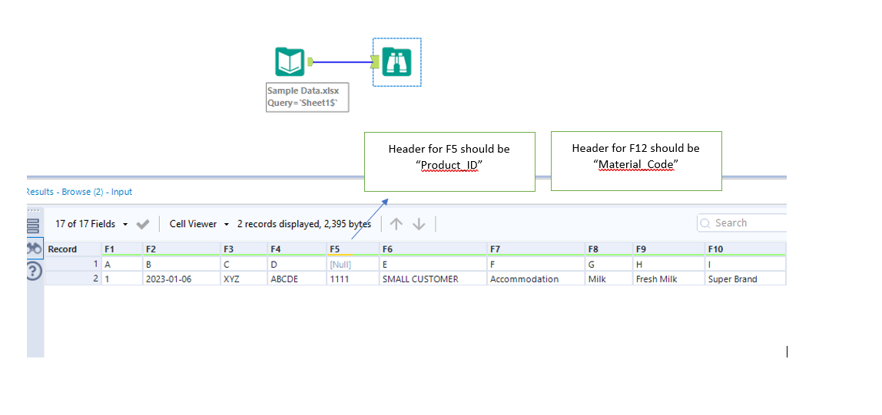Click the 1111 cell
882x415 pixels.
(353, 278)
